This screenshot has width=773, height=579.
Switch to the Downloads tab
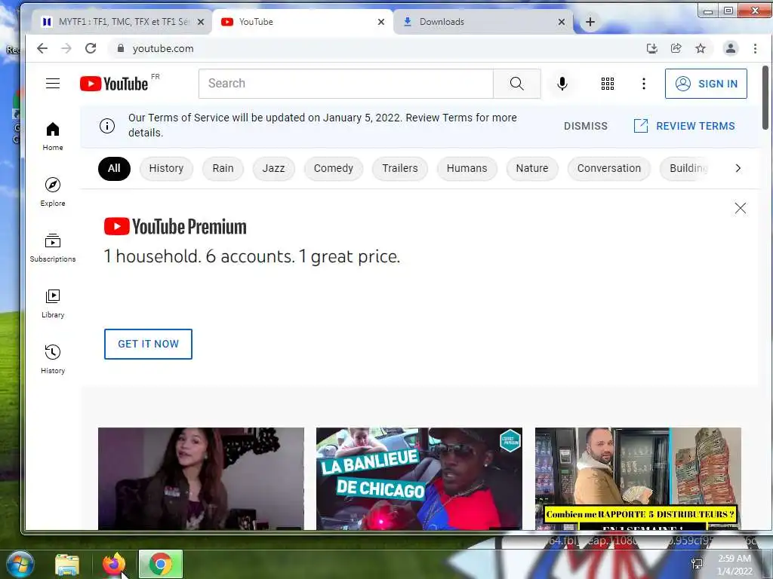tap(483, 22)
